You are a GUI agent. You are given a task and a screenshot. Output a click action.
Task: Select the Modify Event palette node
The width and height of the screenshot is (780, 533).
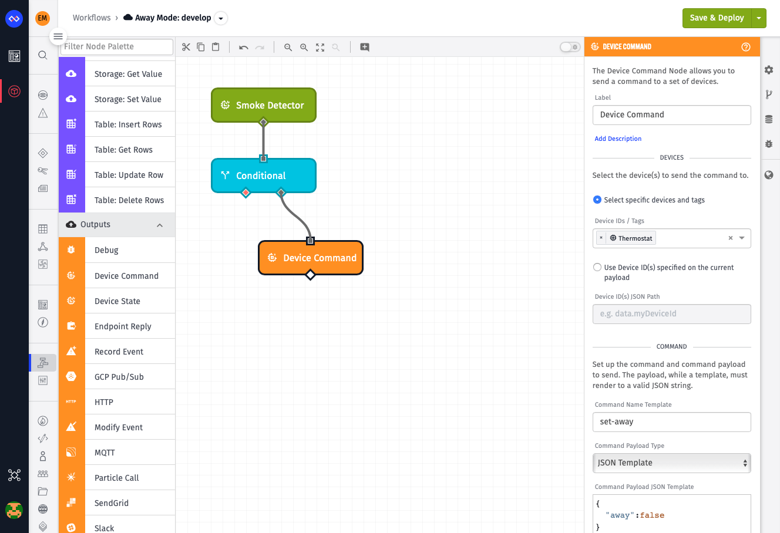[117, 427]
